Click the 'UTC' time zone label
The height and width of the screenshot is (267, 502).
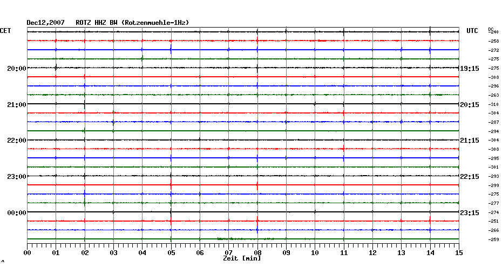point(472,31)
